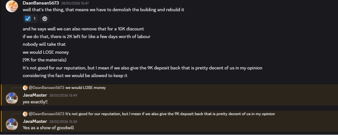Click the 28/02/2026 15:47 timestamp
This screenshot has height=135, width=338.
pyautogui.click(x=75, y=3)
